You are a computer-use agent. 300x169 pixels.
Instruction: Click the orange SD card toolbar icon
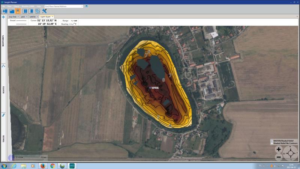(x=18, y=11)
